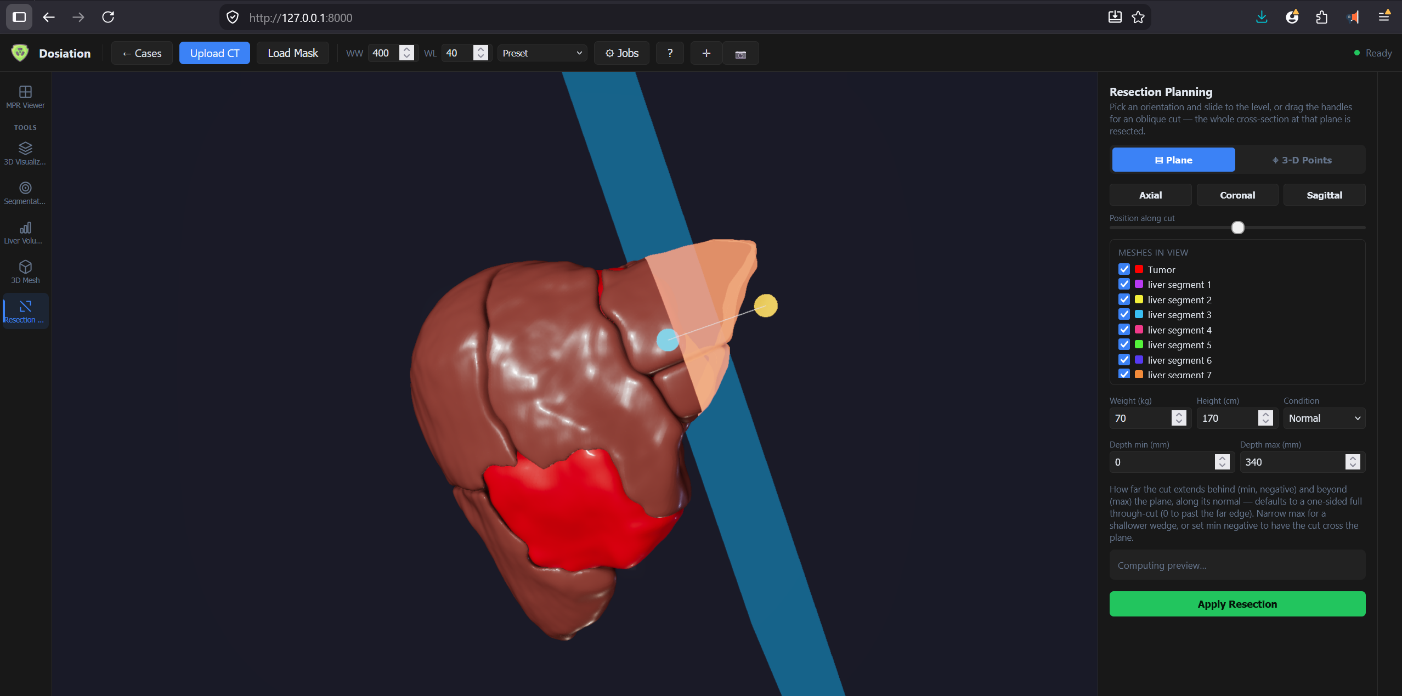Click the camera screenshot icon
The image size is (1402, 696).
pos(740,53)
